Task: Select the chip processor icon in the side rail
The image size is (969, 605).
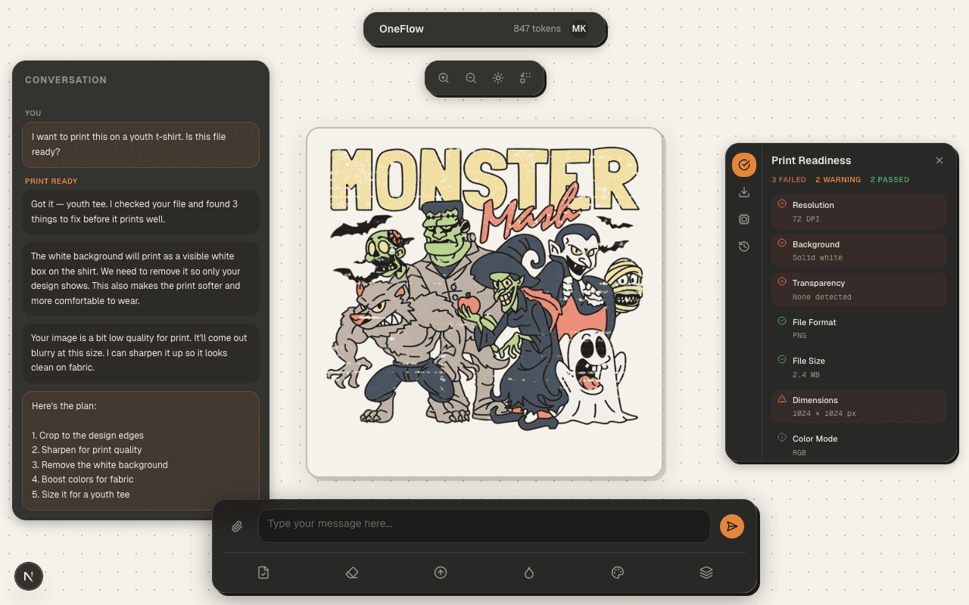Action: [x=744, y=219]
